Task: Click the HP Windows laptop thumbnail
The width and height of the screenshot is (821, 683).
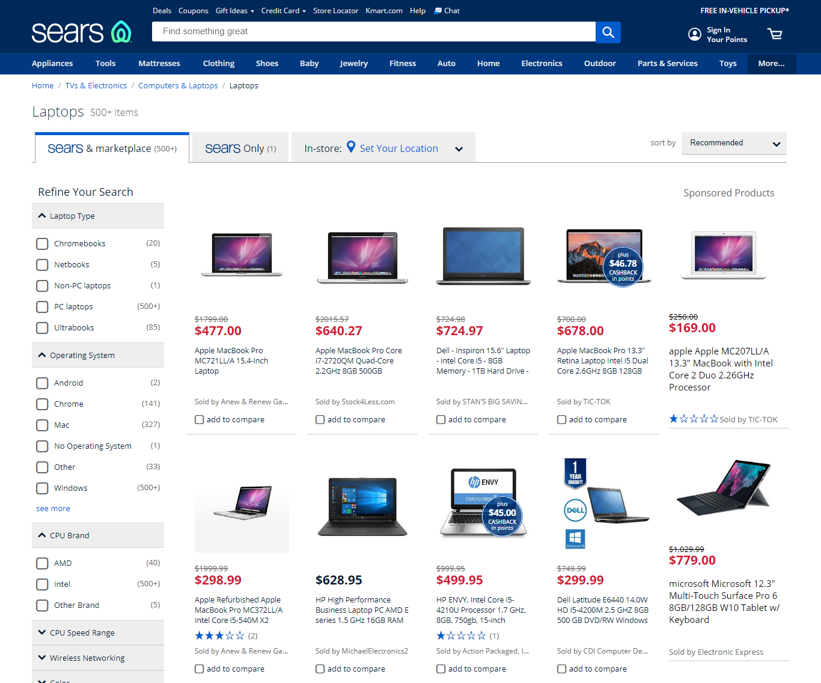Action: (x=362, y=506)
